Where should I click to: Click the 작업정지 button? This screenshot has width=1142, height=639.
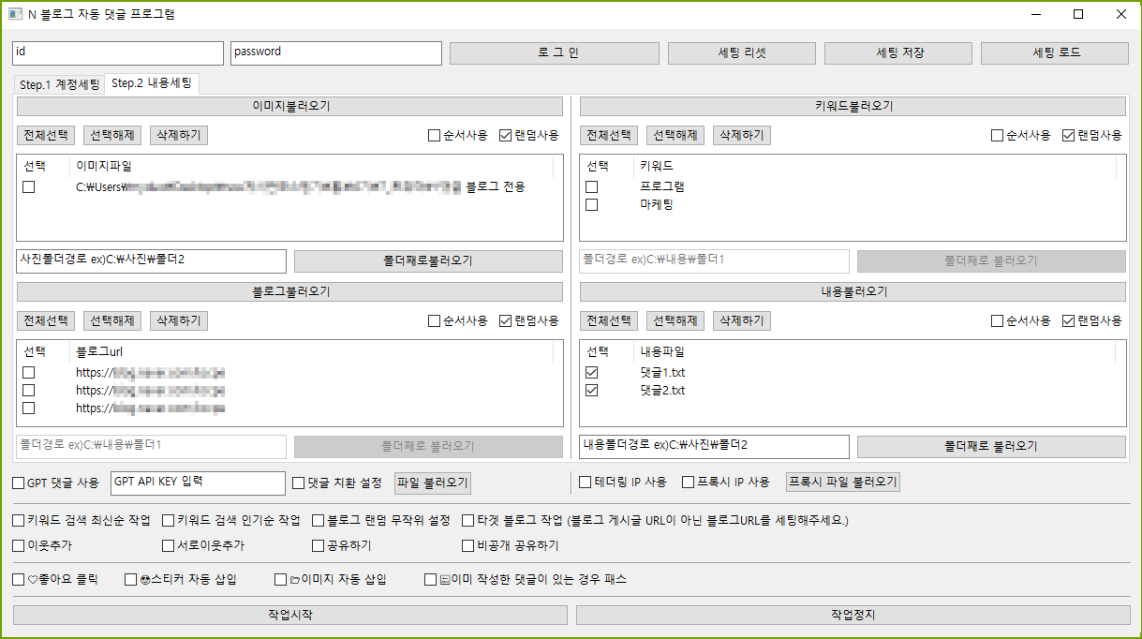[853, 615]
